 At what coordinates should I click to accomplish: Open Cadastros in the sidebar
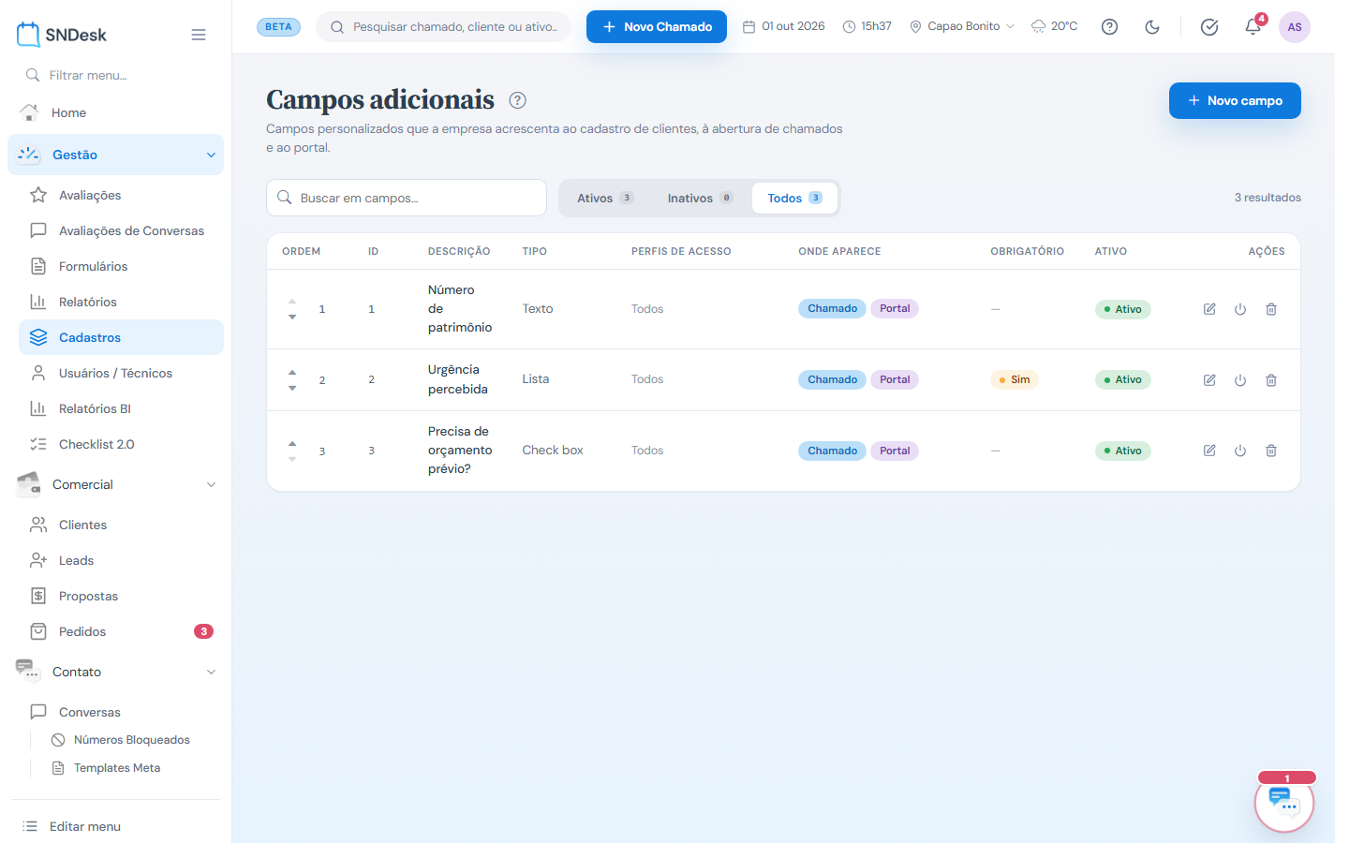tap(121, 337)
